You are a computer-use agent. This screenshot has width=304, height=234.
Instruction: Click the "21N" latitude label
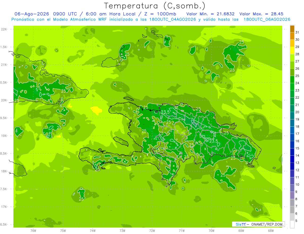click(4, 65)
